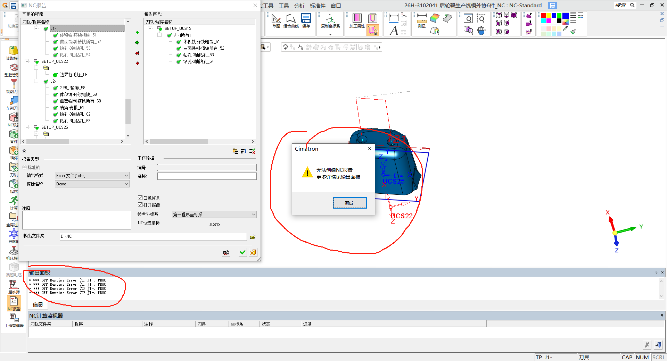Switch to the 信息 info tab
Viewport: 667px width, 361px height.
38,305
